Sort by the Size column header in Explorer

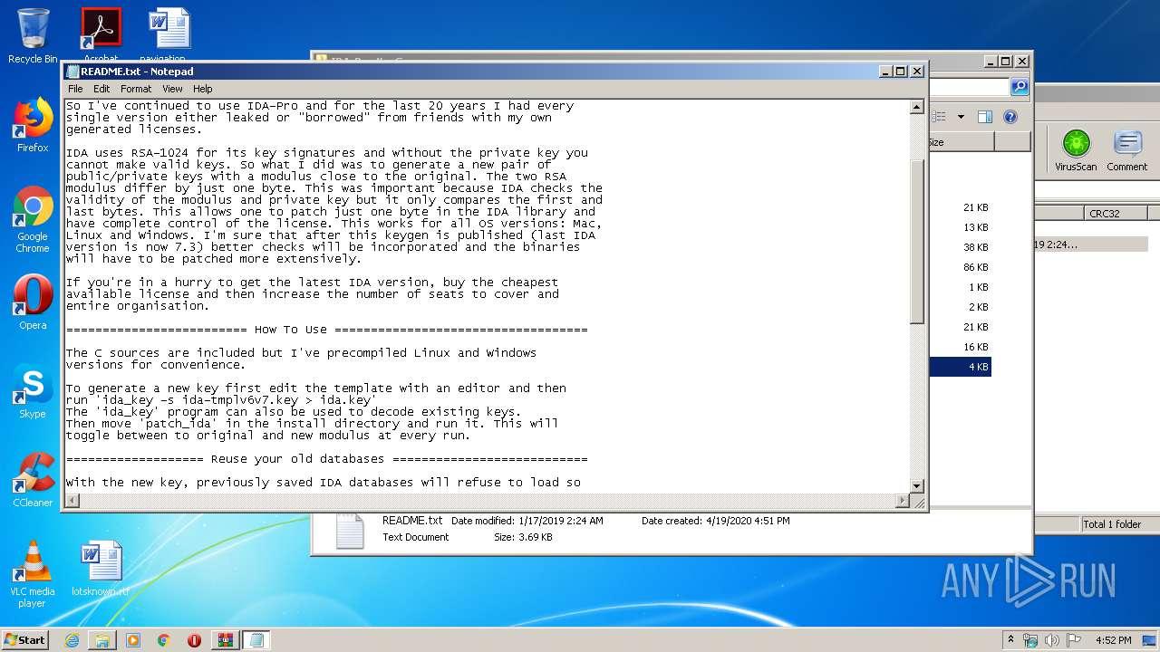tap(961, 142)
